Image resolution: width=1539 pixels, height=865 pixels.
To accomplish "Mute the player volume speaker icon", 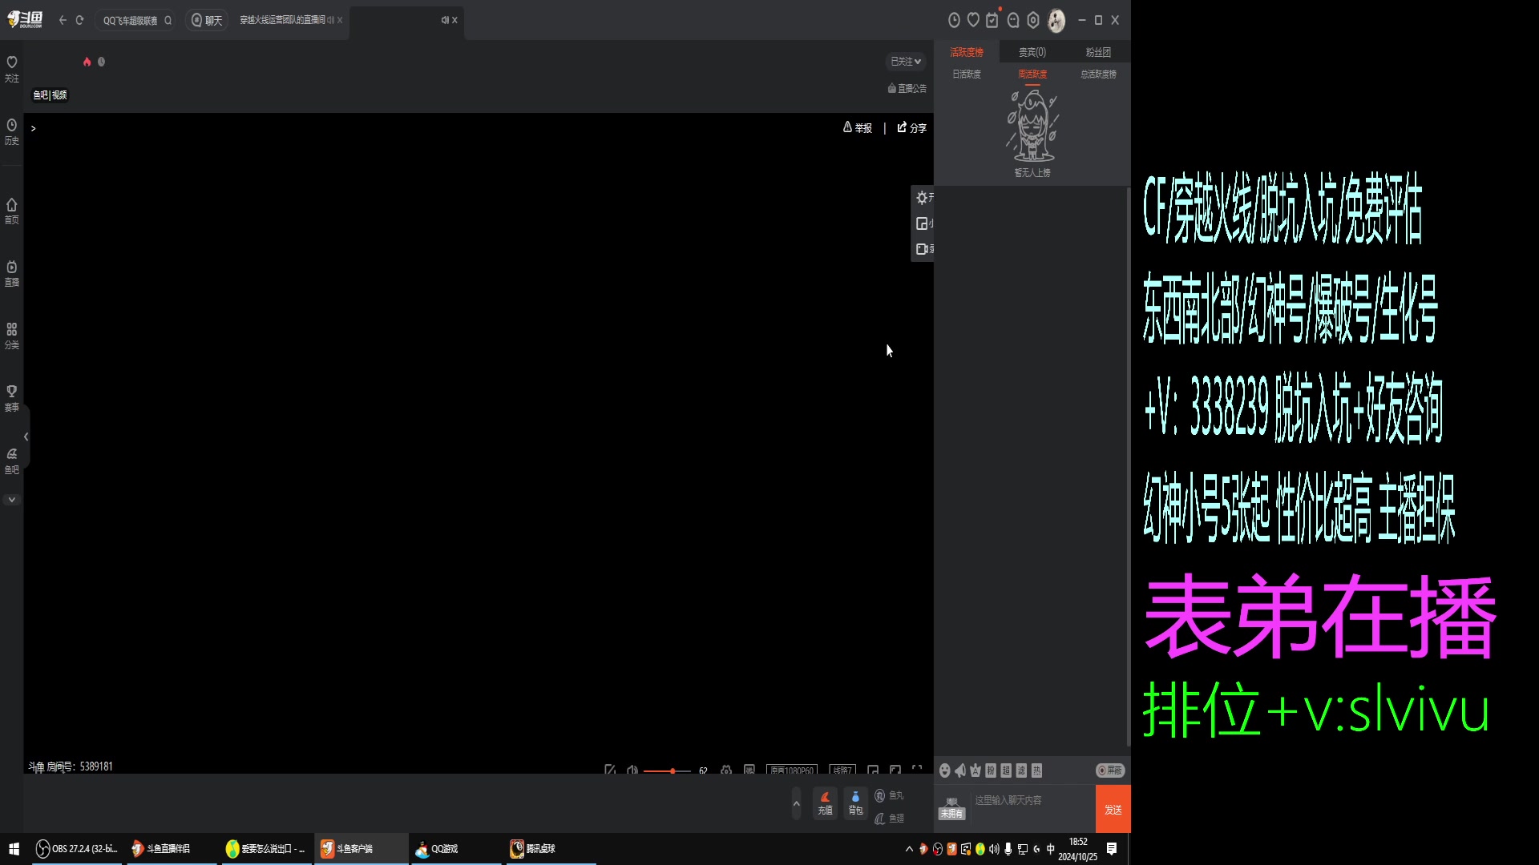I will (x=632, y=770).
